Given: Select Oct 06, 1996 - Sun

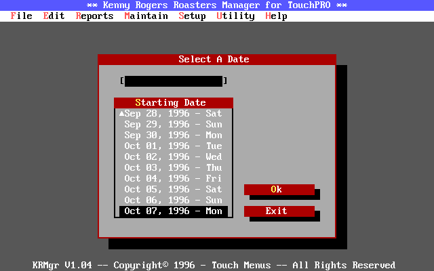Looking at the screenshot, I should click(x=174, y=201).
